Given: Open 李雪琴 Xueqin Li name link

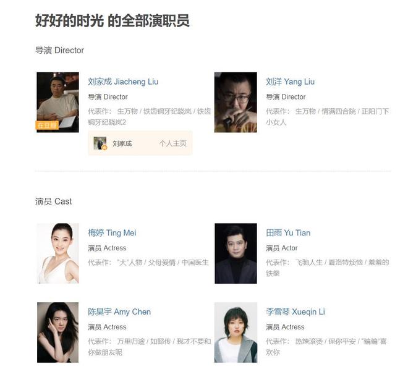Looking at the screenshot, I should point(295,312).
